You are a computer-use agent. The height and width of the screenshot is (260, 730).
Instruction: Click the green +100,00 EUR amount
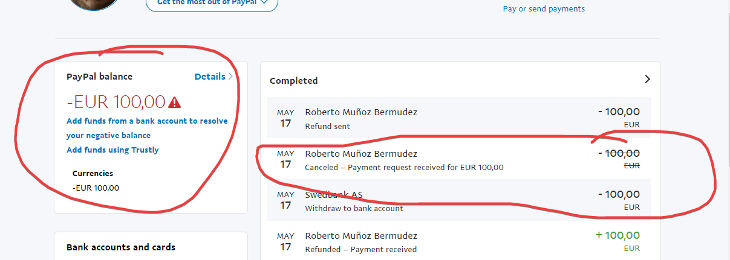point(618,235)
